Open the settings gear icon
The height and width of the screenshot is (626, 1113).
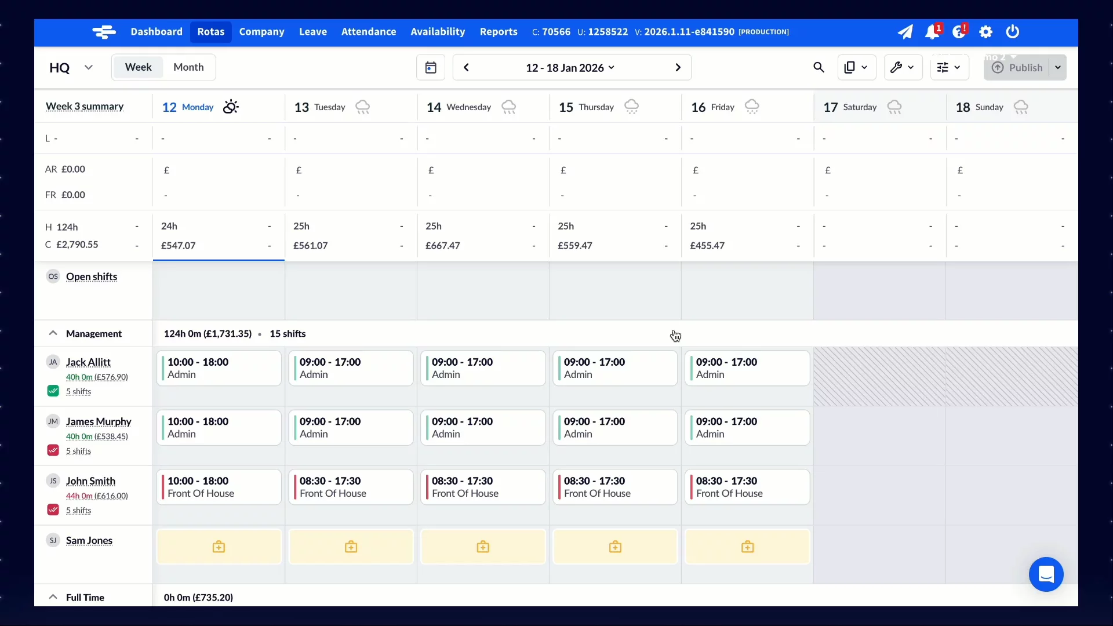coord(985,32)
